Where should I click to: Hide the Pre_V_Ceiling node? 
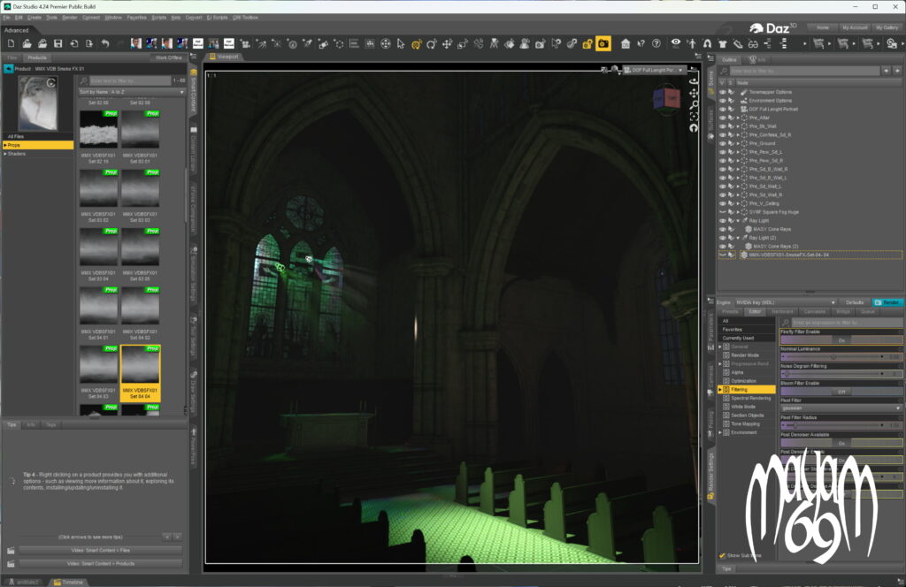pos(722,203)
